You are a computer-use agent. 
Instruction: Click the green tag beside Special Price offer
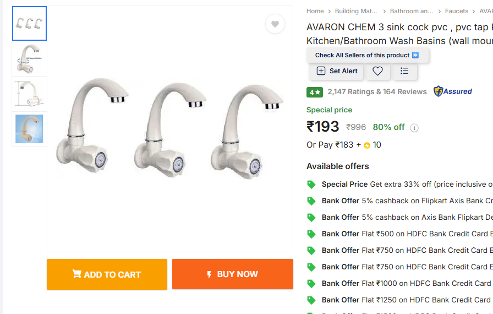(311, 185)
